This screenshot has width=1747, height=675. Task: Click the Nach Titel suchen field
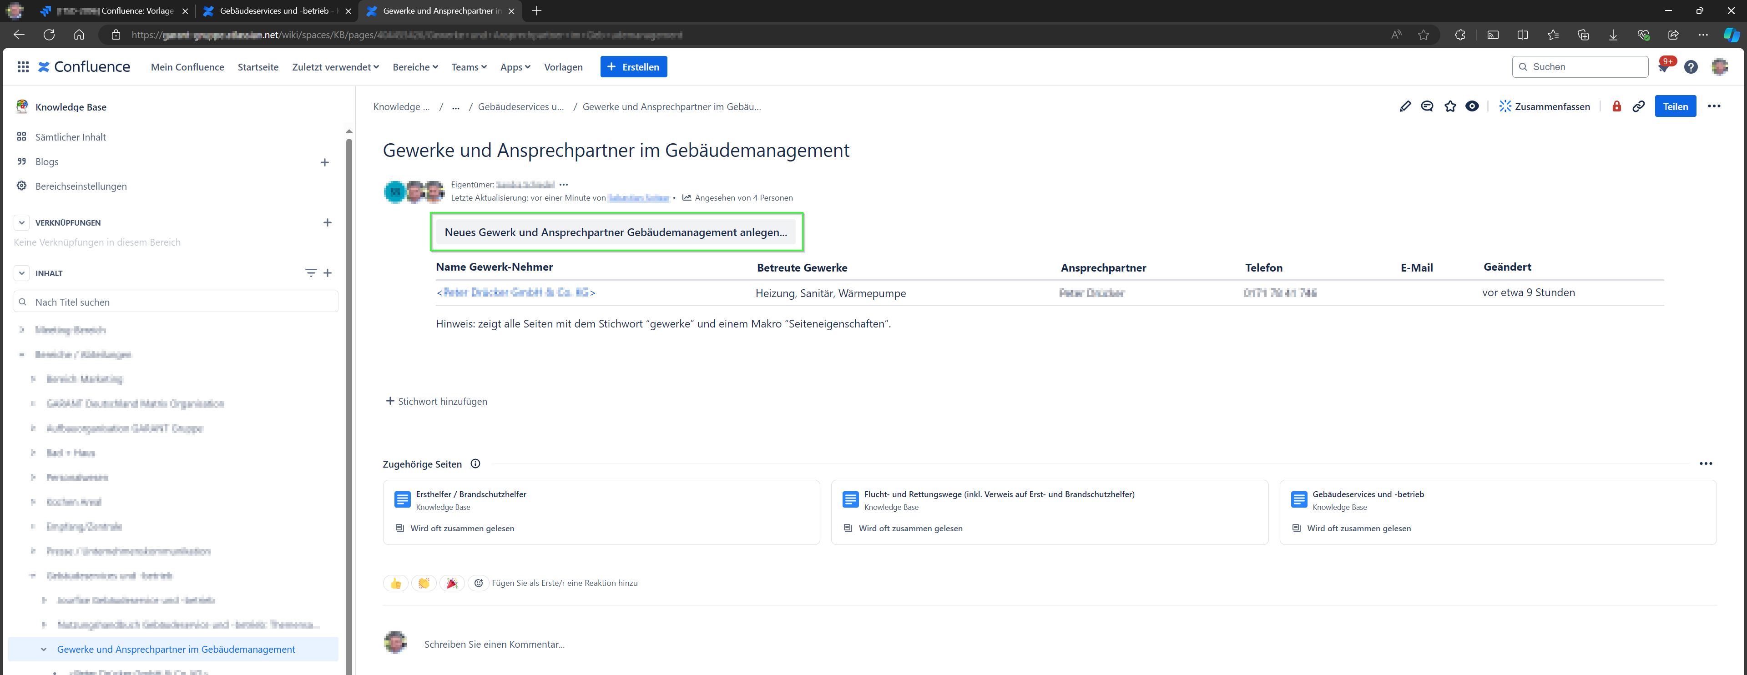pos(177,302)
